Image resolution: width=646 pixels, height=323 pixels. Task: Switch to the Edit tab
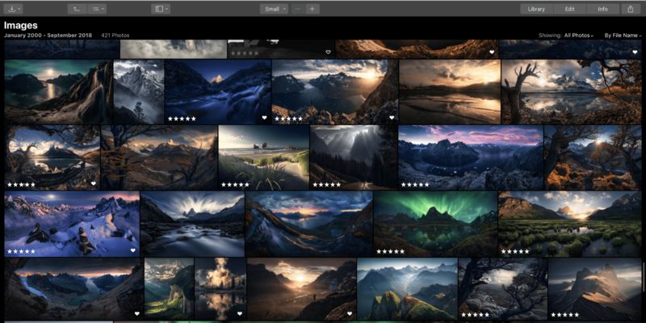(x=569, y=9)
